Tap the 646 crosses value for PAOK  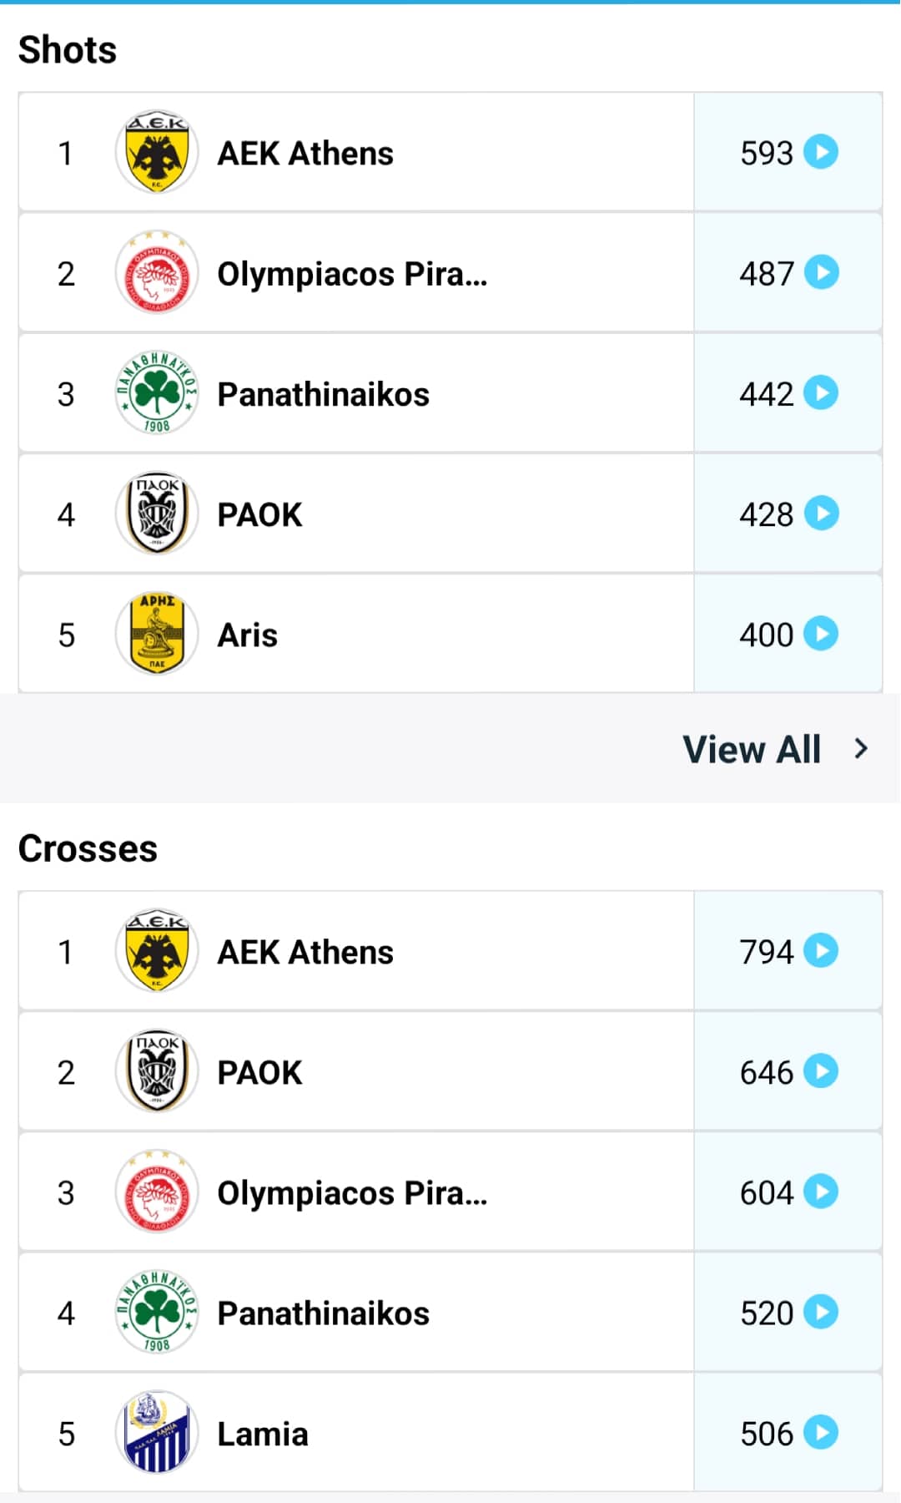pyautogui.click(x=766, y=1072)
